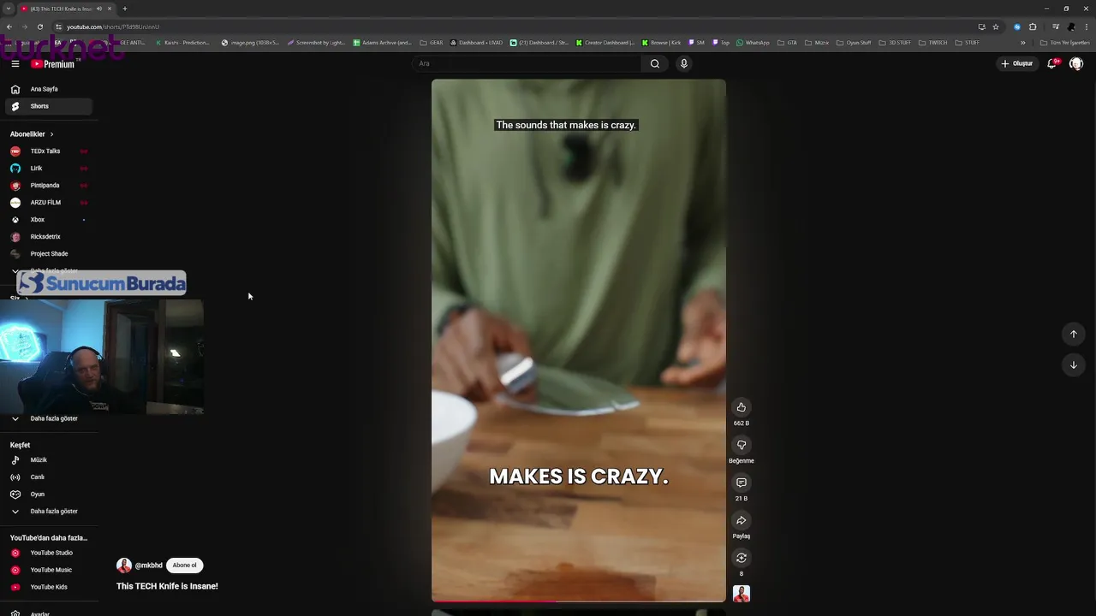The image size is (1096, 616).
Task: Click the mkbhd channel avatar
Action: (x=124, y=566)
